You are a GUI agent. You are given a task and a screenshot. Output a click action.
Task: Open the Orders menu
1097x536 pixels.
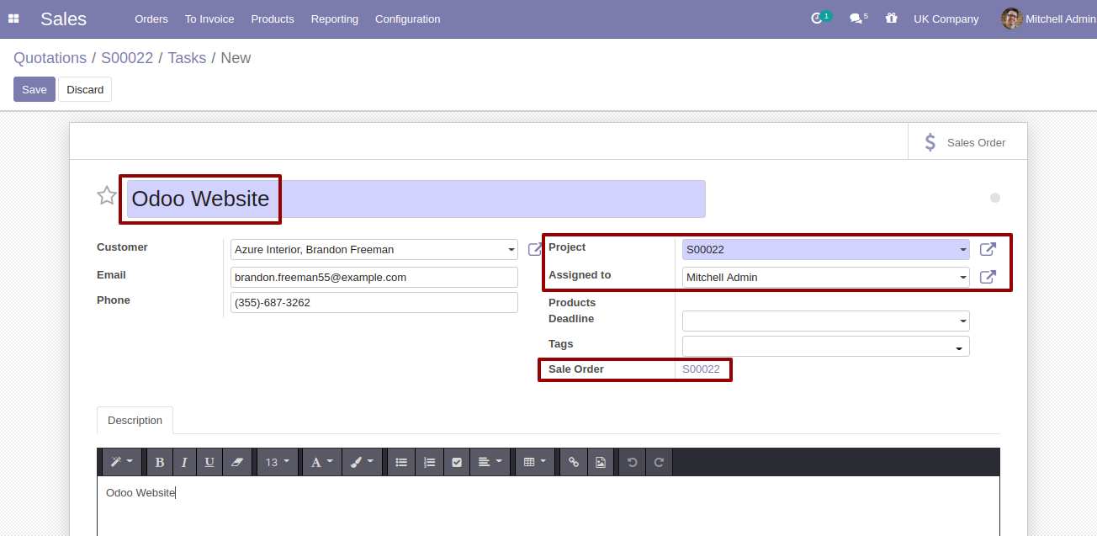(151, 19)
